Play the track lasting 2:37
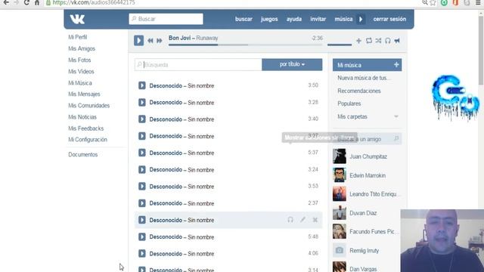This screenshot has height=272, width=484. tap(142, 203)
